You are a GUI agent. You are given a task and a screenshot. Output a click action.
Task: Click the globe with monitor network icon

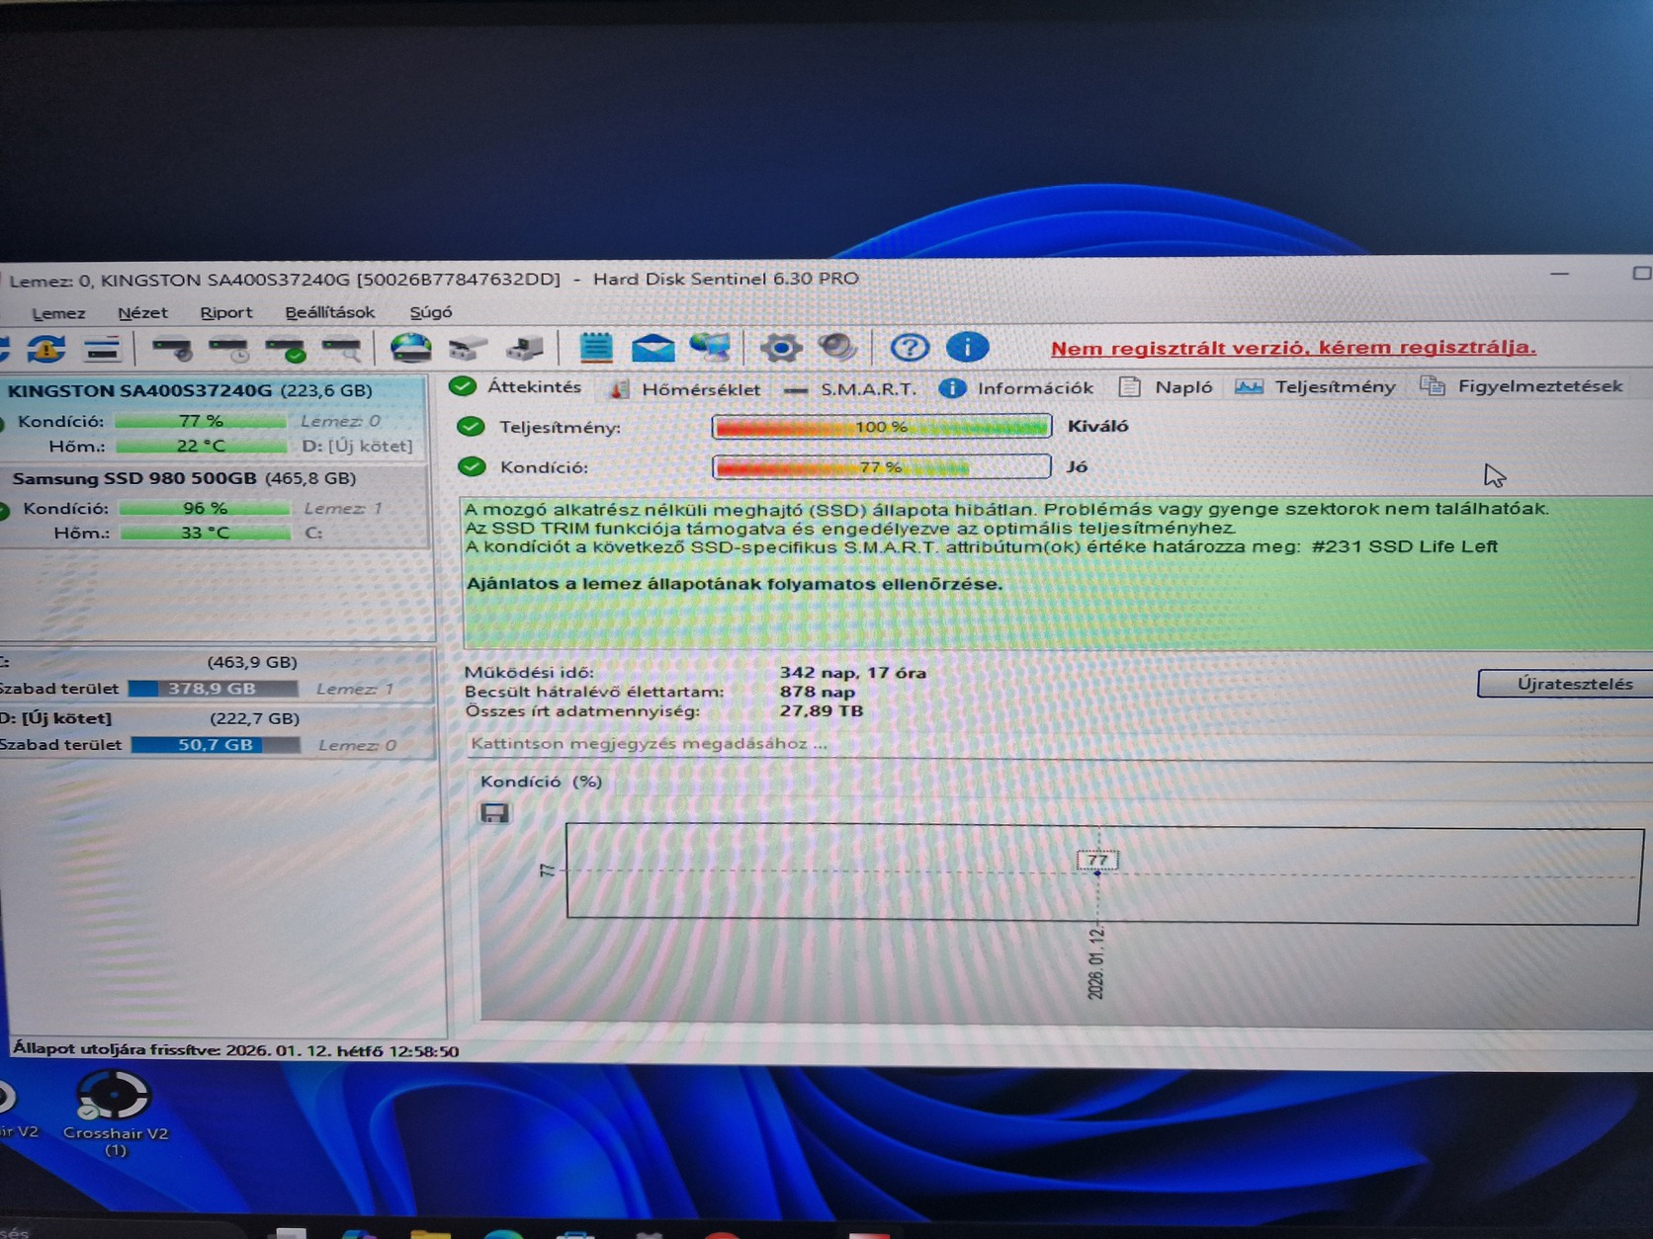710,347
